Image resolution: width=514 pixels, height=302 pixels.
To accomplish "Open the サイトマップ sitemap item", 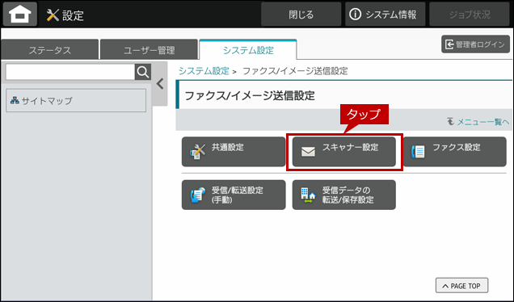I will [76, 101].
